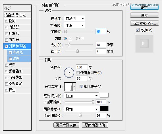Uncheck 消除锯齿 anti-aliased option
Screen dimensions: 162x134
pos(81,87)
